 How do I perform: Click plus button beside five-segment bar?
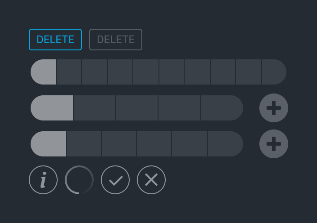click(x=274, y=108)
